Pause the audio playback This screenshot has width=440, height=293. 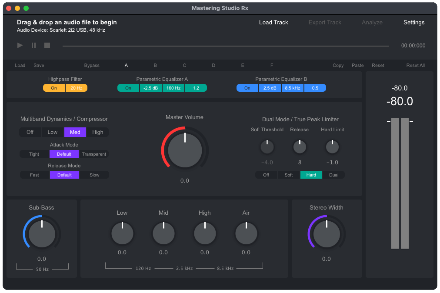[33, 45]
